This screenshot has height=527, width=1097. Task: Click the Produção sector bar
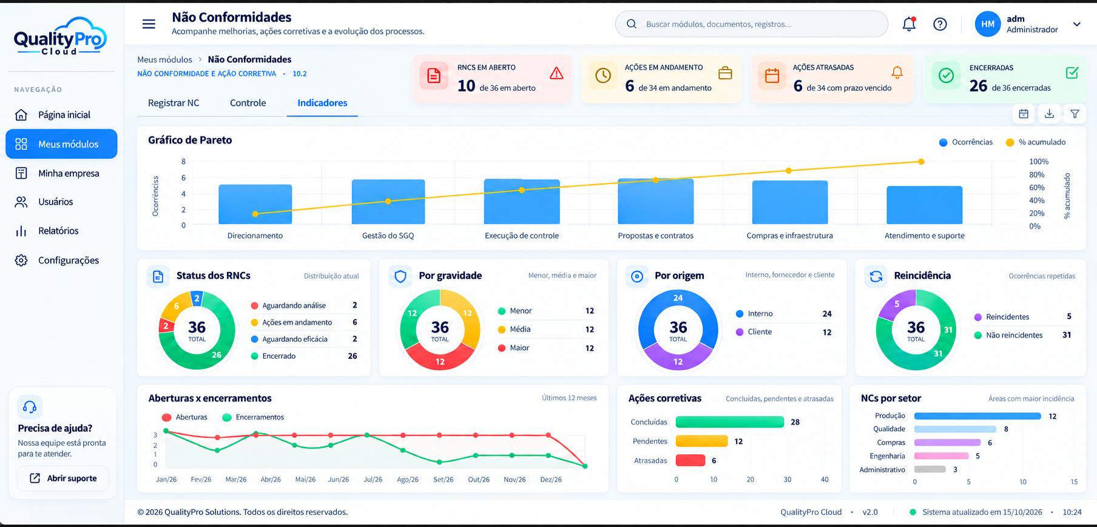(x=977, y=416)
